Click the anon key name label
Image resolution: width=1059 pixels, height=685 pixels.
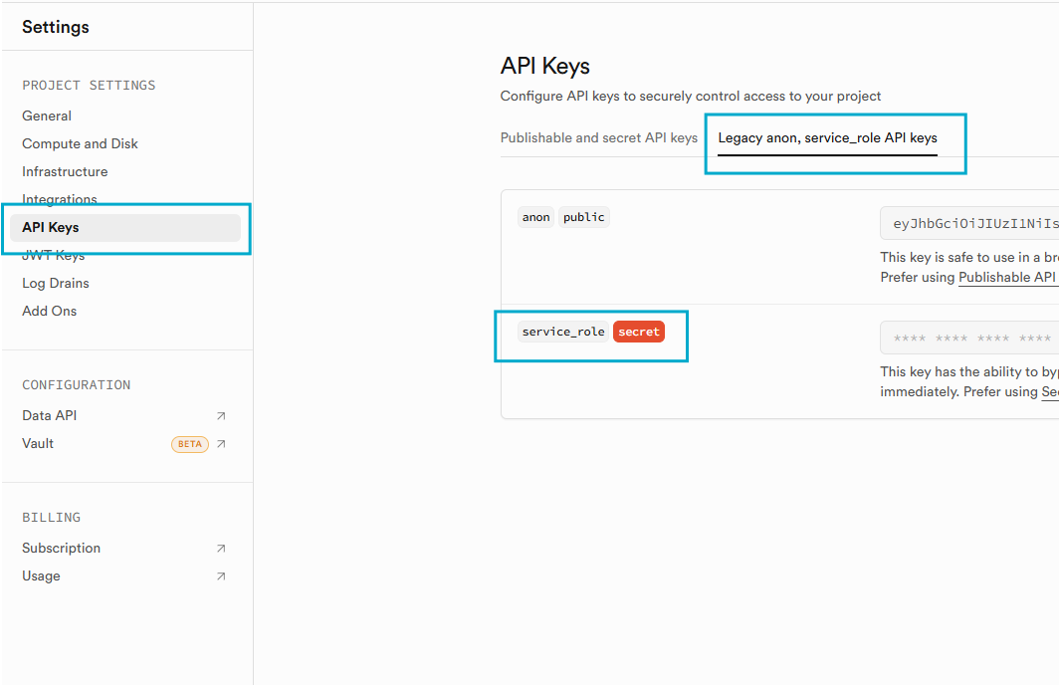pyautogui.click(x=535, y=216)
